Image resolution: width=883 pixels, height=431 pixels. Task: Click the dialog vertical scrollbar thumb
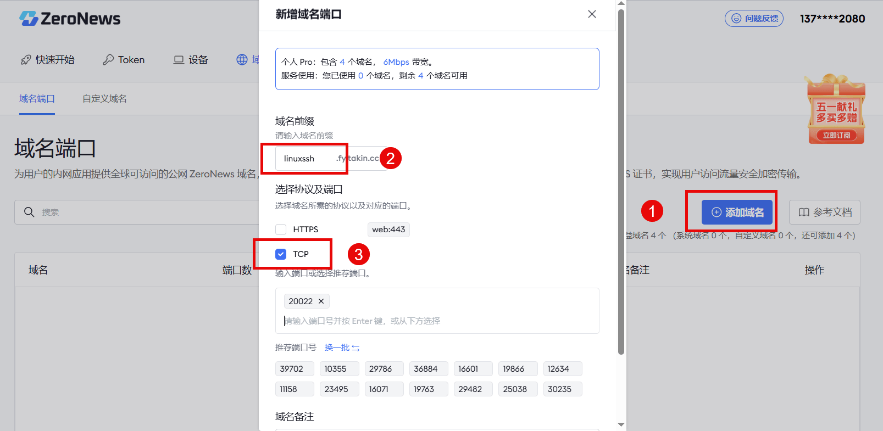click(621, 181)
